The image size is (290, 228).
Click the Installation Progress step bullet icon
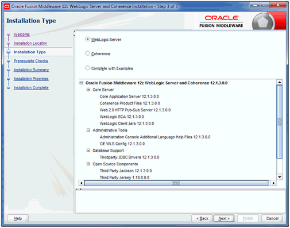pyautogui.click(x=9, y=79)
